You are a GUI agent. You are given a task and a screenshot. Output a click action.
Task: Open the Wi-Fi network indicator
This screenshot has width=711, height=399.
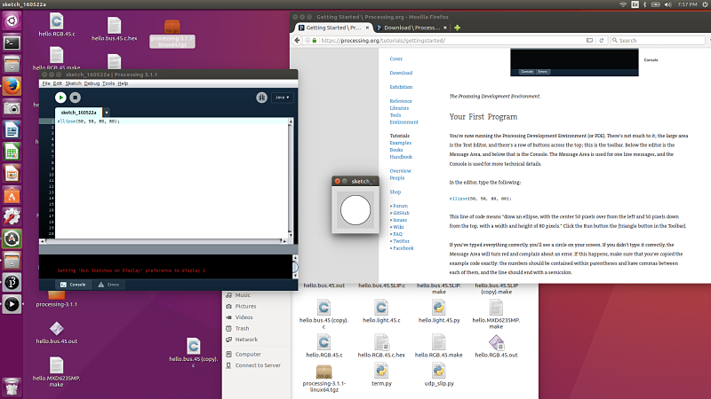[x=624, y=4]
